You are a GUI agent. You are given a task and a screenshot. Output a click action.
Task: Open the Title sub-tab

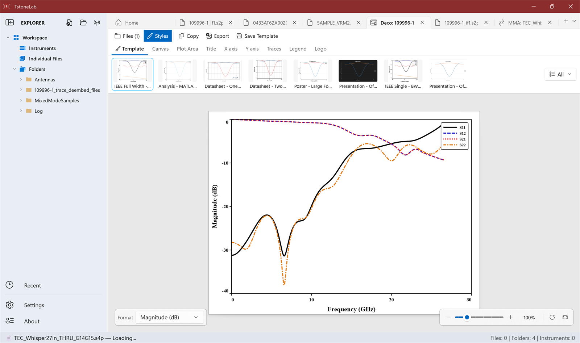click(x=211, y=49)
